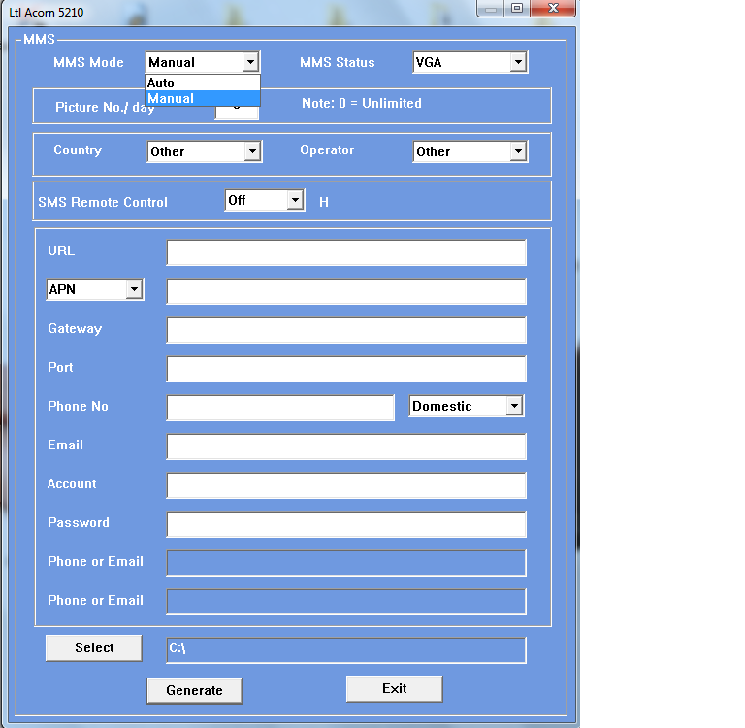Click the Generate button
This screenshot has width=745, height=728.
(194, 690)
